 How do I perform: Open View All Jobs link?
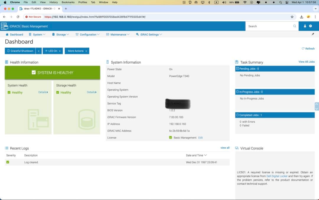(306, 62)
